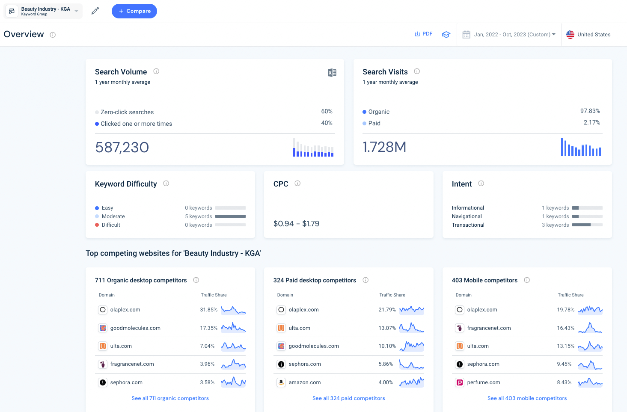Viewport: 627px width, 412px height.
Task: Click the amazon.com favicon in paid competitors
Action: click(281, 382)
